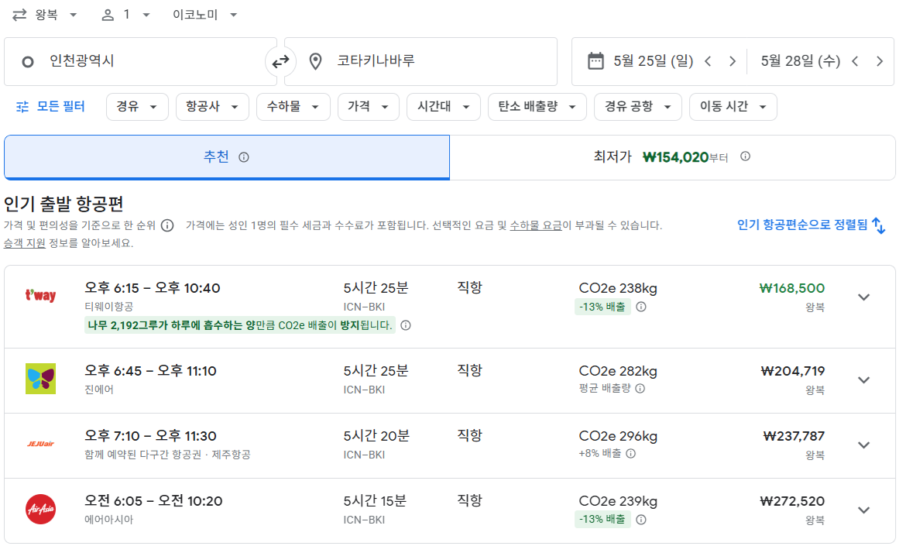Image resolution: width=899 pixels, height=546 pixels.
Task: Click the 5월 28일 return date field
Action: [x=800, y=61]
